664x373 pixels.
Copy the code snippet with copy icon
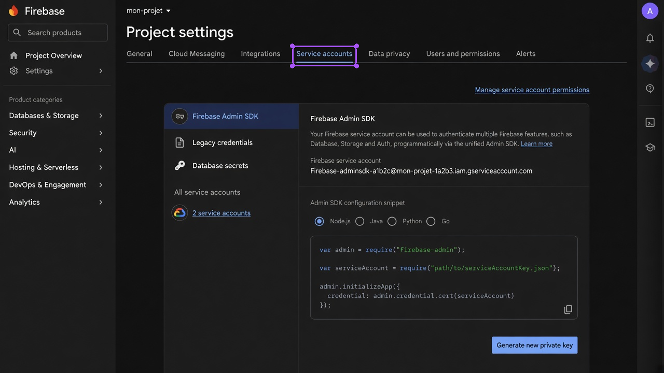pos(568,309)
